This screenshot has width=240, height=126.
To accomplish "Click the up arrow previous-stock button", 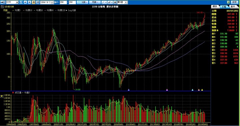I will pyautogui.click(x=25, y=2).
